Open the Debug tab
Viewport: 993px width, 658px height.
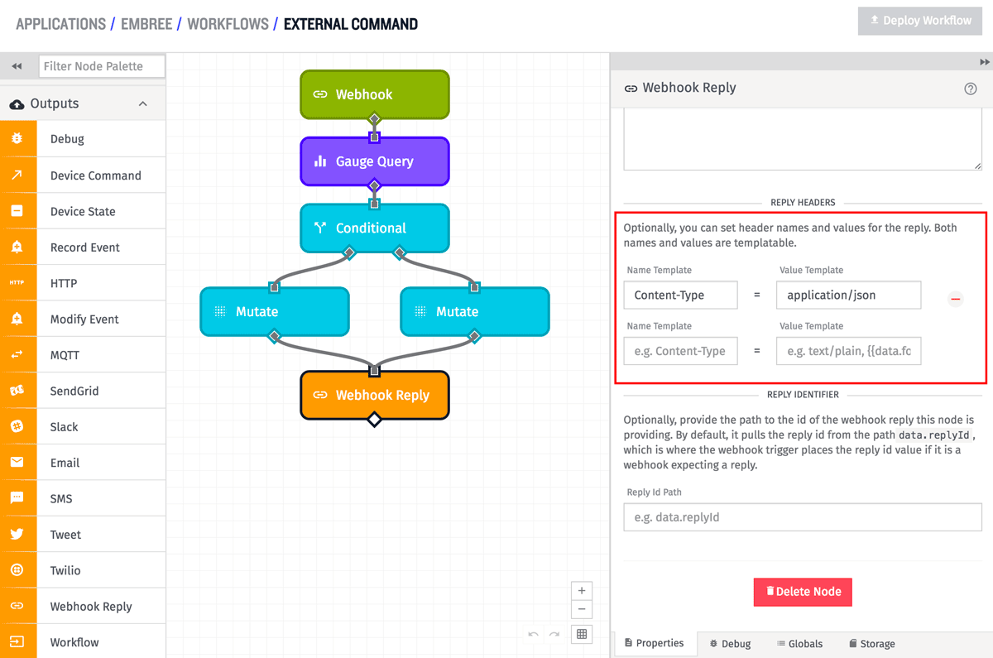pyautogui.click(x=730, y=643)
